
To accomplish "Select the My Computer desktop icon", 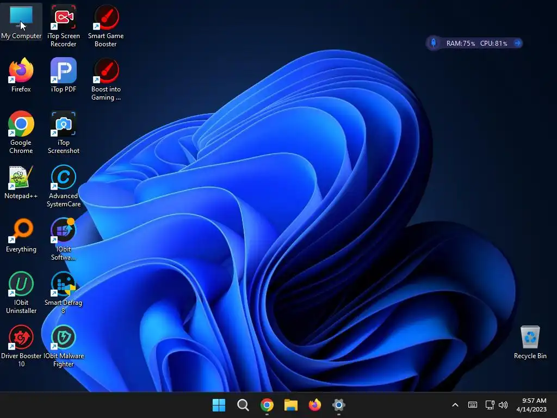I will click(21, 22).
